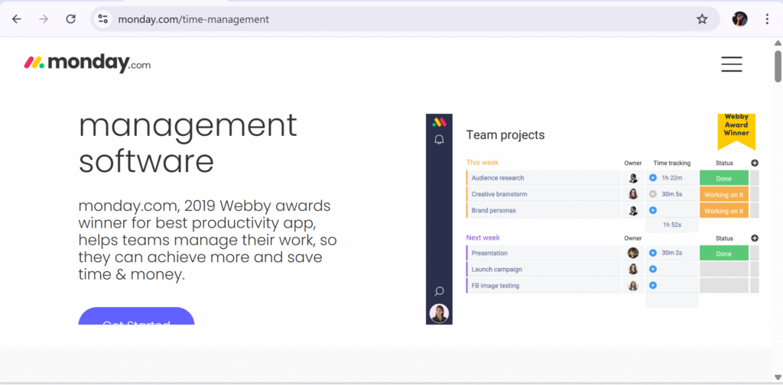Image resolution: width=783 pixels, height=385 pixels.
Task: Click Owner header in This week group
Action: coord(632,163)
